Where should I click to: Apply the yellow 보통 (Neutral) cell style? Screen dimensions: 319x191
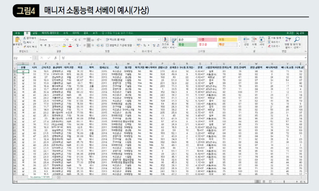[x=227, y=39]
